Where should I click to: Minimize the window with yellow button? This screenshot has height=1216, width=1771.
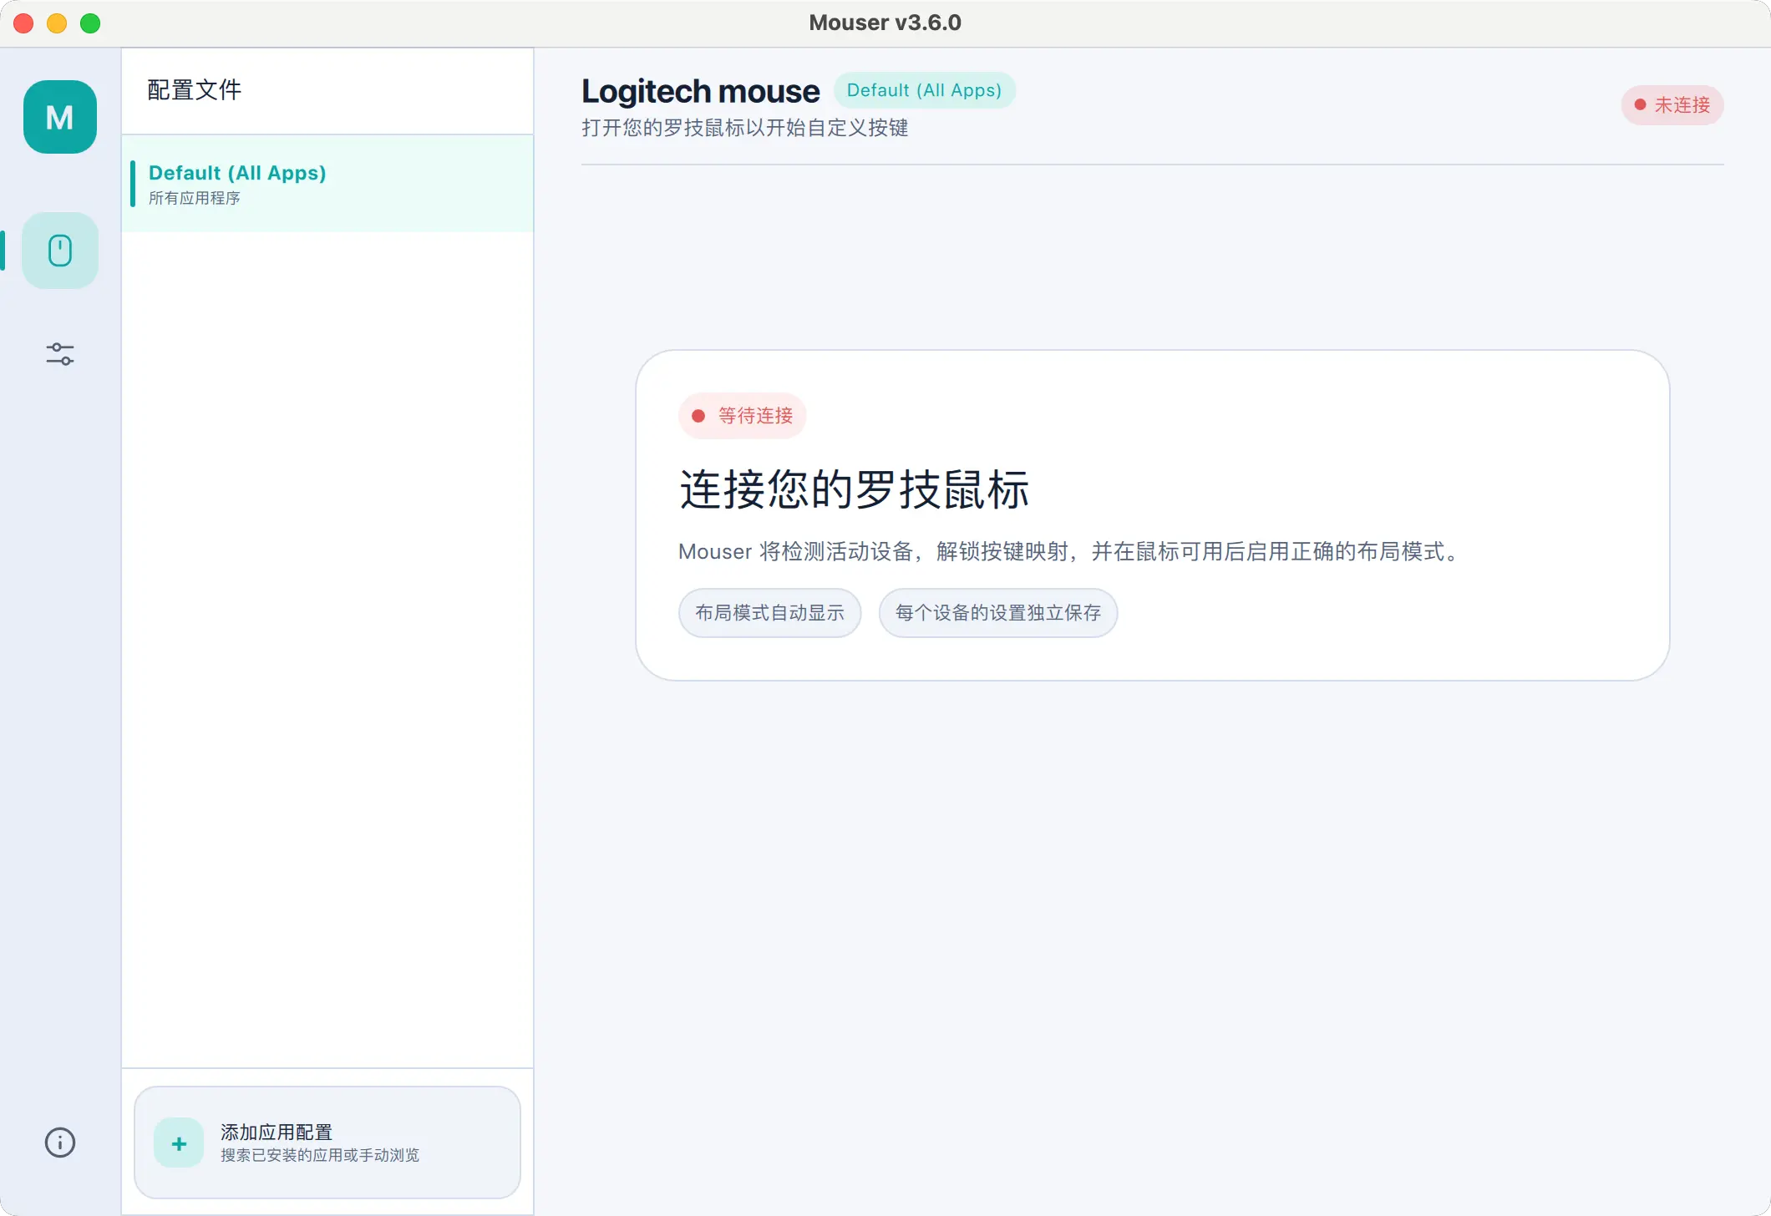pos(57,23)
